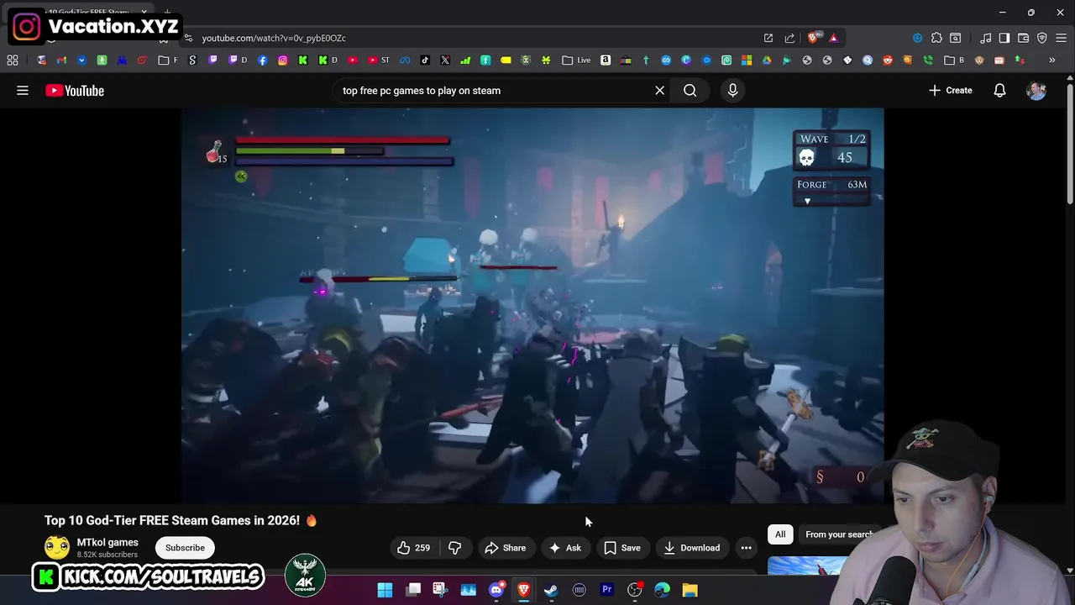Save the video to a playlist
The image size is (1075, 605).
(622, 548)
